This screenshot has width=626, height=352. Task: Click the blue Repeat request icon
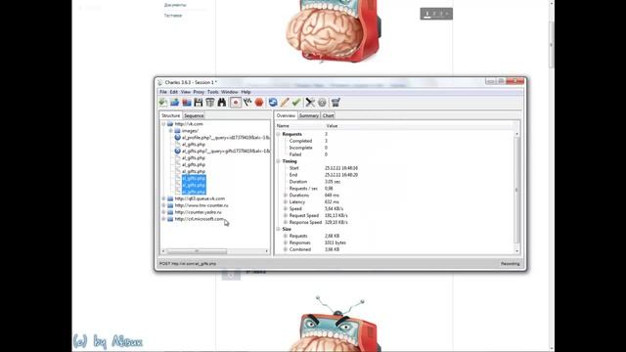273,103
